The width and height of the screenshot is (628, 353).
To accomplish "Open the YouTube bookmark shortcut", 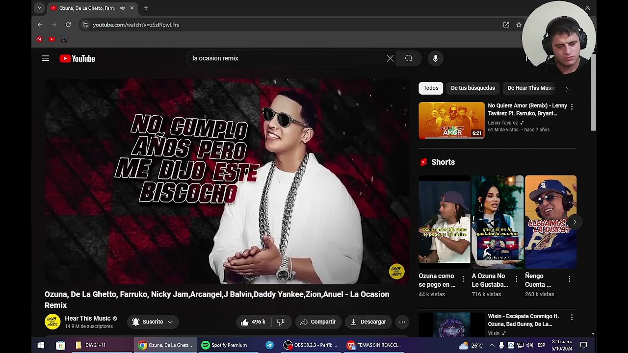I will (52, 39).
